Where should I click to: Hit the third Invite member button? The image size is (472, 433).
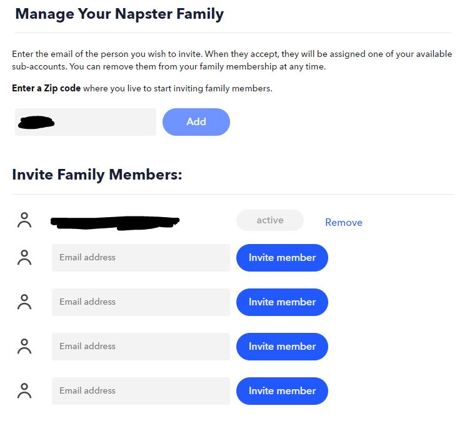282,347
